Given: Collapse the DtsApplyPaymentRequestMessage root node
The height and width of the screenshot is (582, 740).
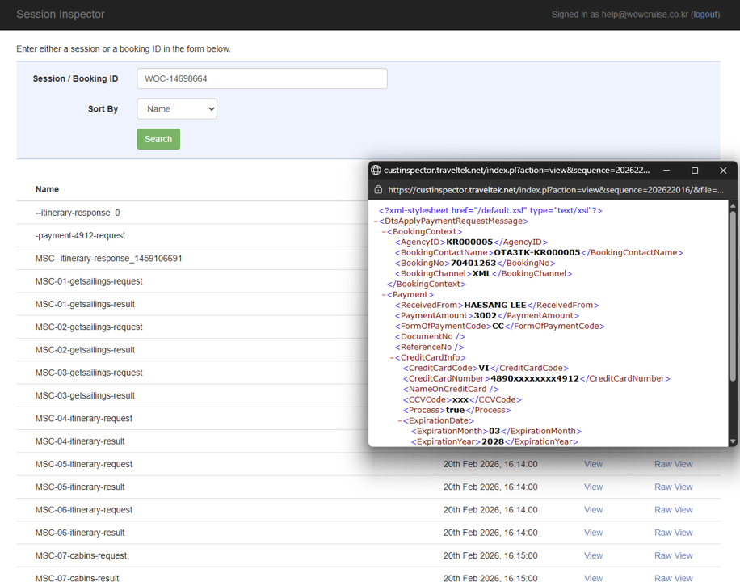Looking at the screenshot, I should click(376, 221).
